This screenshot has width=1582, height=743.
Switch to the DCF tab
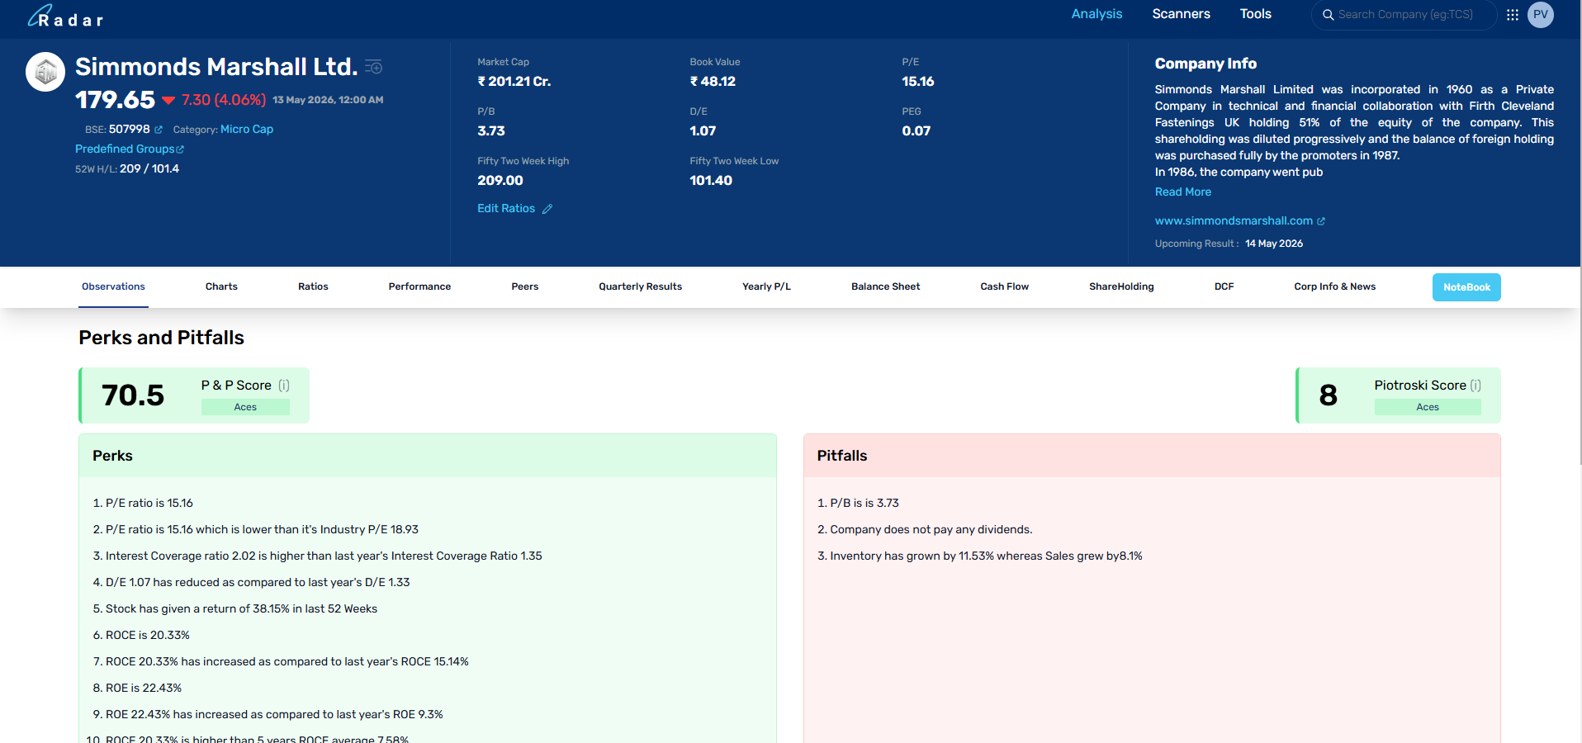pyautogui.click(x=1224, y=286)
